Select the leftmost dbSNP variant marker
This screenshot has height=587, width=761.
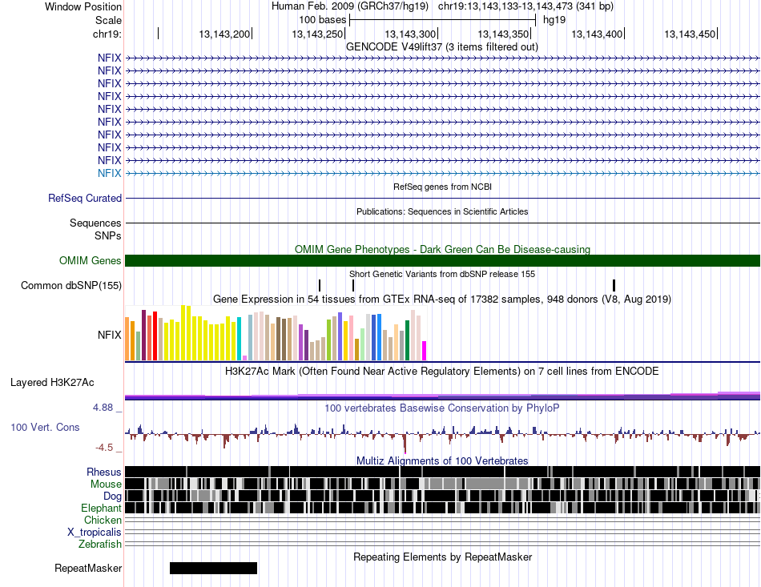coord(320,285)
